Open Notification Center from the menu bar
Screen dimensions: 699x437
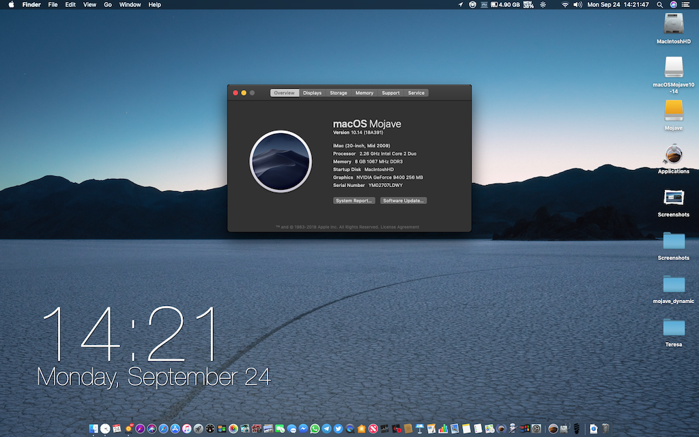point(686,5)
